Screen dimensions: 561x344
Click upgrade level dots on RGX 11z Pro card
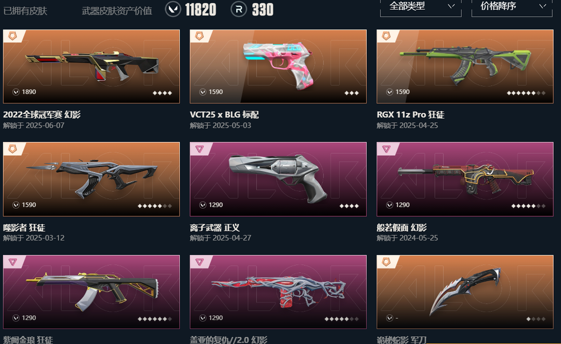[526, 93]
